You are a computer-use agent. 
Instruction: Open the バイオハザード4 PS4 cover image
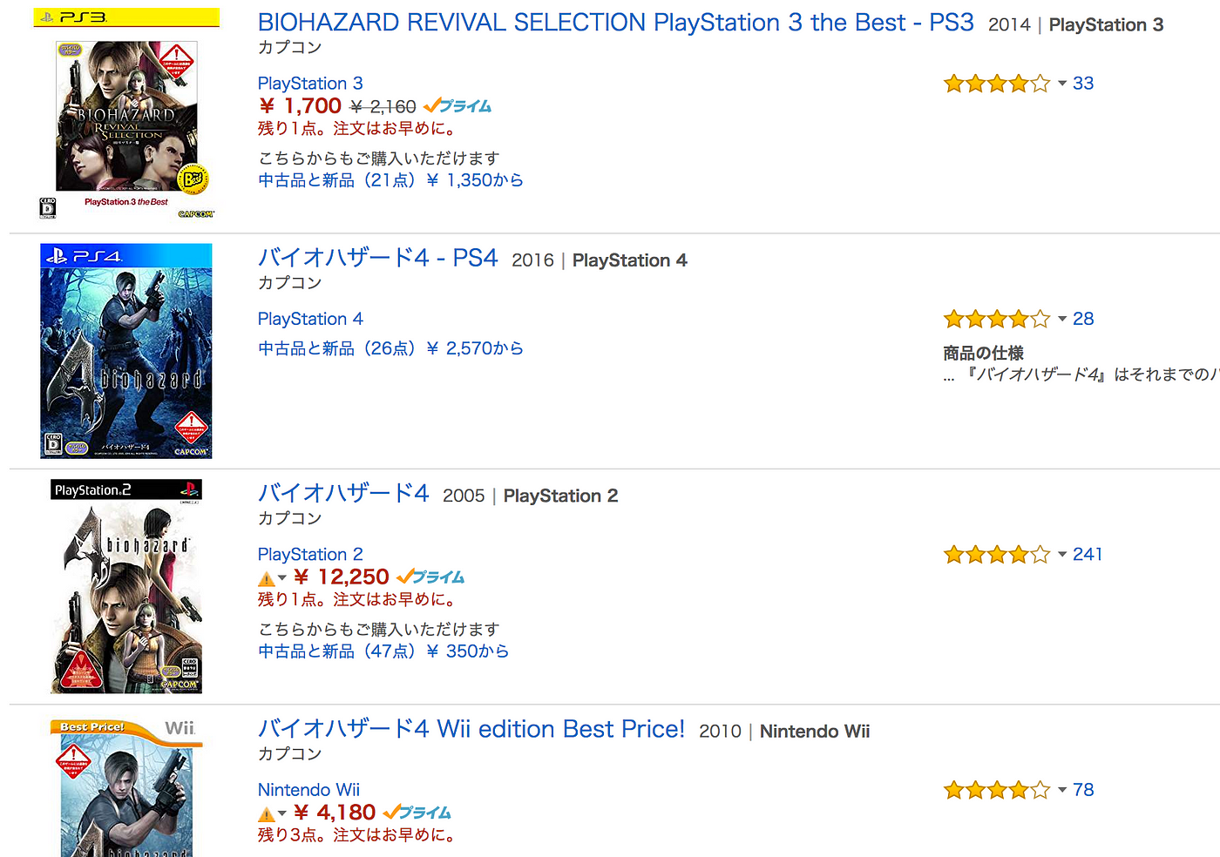coord(126,351)
